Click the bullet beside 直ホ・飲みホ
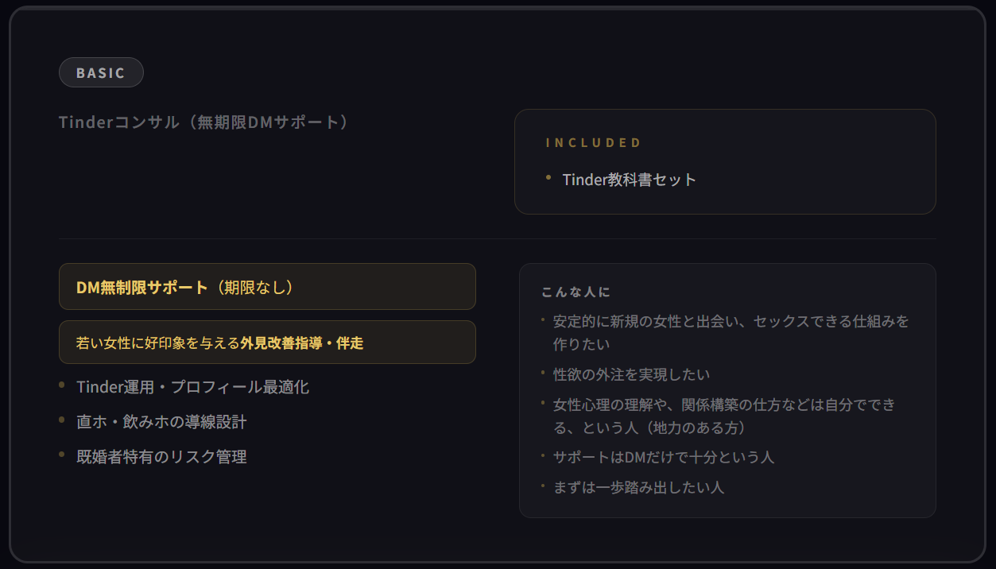 pos(62,420)
